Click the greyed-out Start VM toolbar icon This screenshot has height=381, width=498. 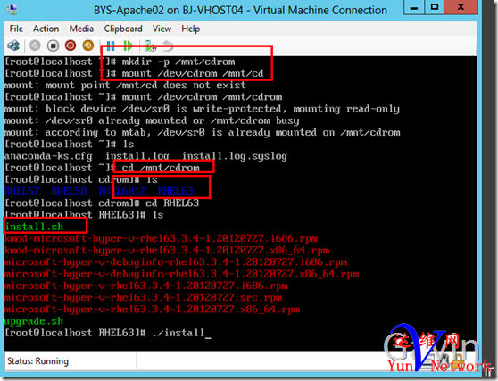(35, 46)
